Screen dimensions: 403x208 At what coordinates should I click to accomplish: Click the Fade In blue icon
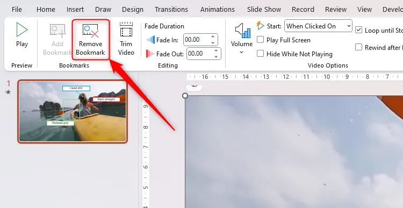click(150, 40)
